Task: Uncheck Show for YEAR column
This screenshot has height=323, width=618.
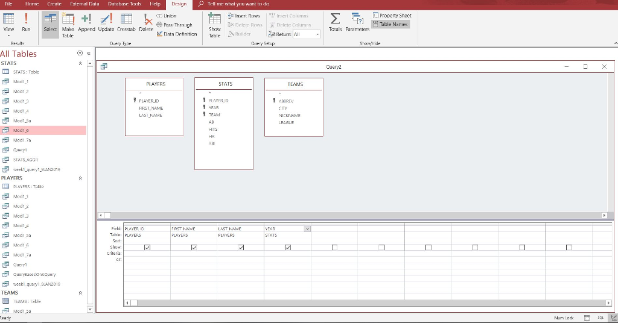Action: pos(288,248)
